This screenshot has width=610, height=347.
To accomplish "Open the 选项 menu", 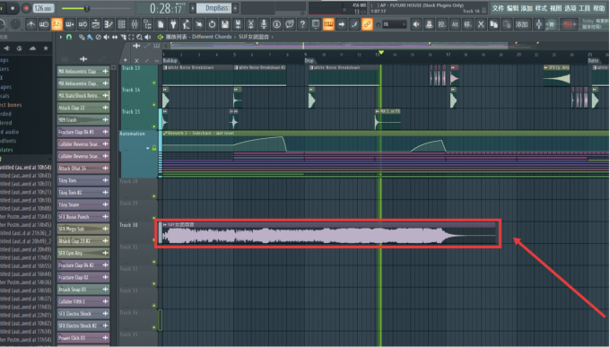I will 571,8.
